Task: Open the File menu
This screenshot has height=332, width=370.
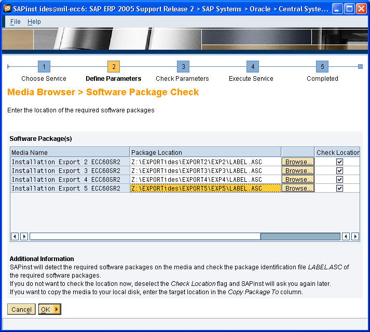Action: coord(16,22)
